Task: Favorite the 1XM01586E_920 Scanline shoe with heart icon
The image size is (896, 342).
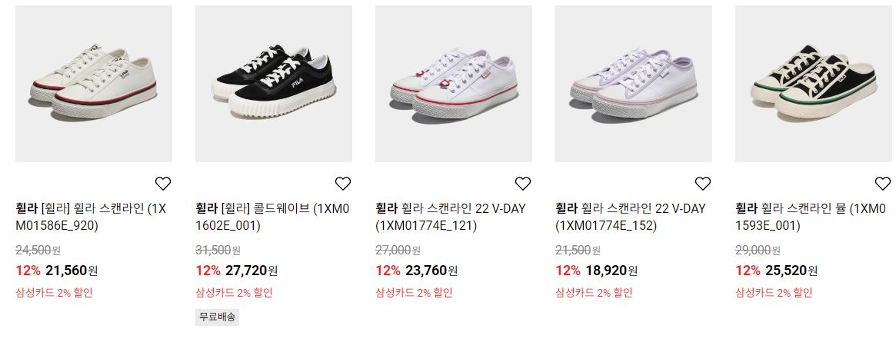Action: tap(163, 183)
